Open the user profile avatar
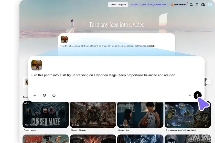The image size is (215, 143). pyautogui.click(x=210, y=5)
